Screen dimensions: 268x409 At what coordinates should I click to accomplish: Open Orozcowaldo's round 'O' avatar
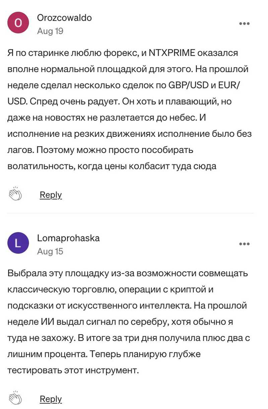click(18, 23)
